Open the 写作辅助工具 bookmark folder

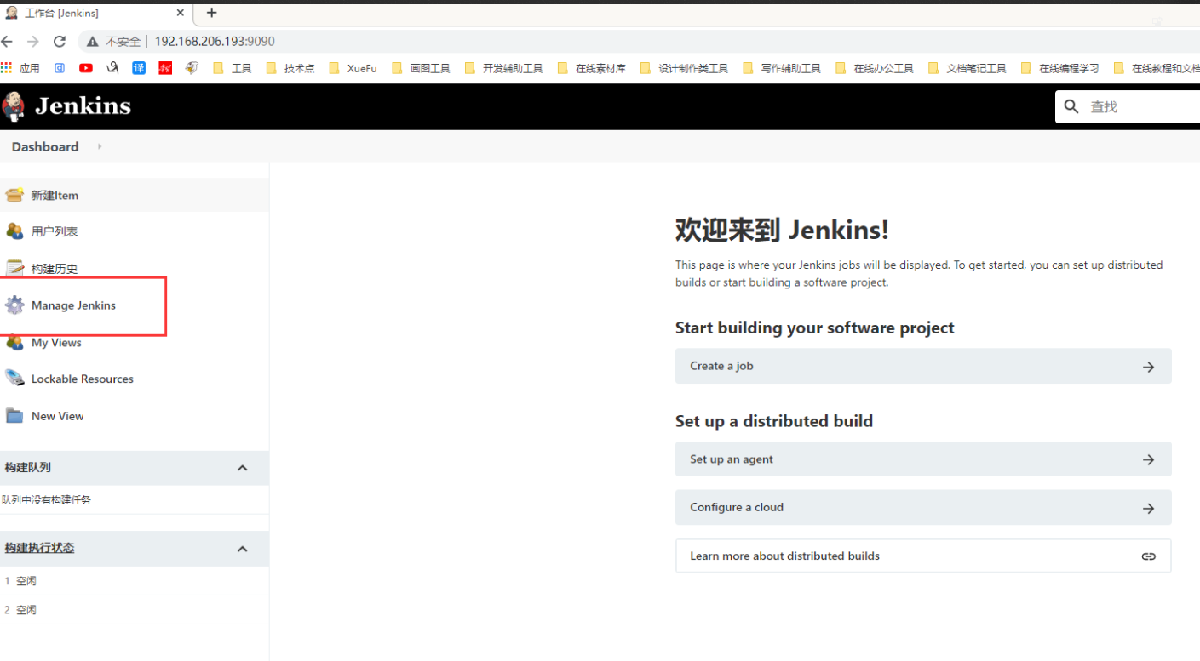782,68
